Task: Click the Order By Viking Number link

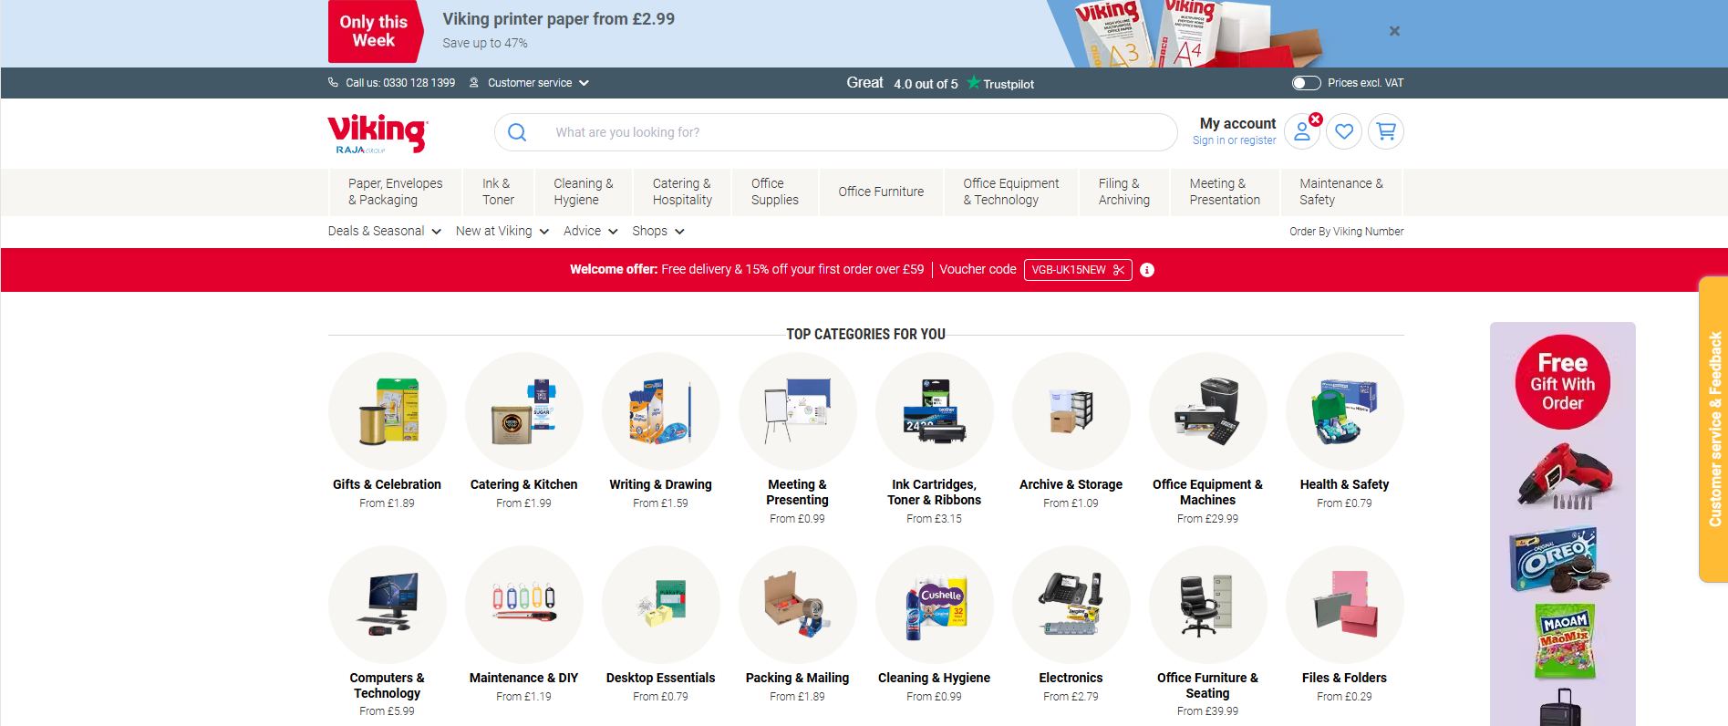Action: tap(1346, 232)
